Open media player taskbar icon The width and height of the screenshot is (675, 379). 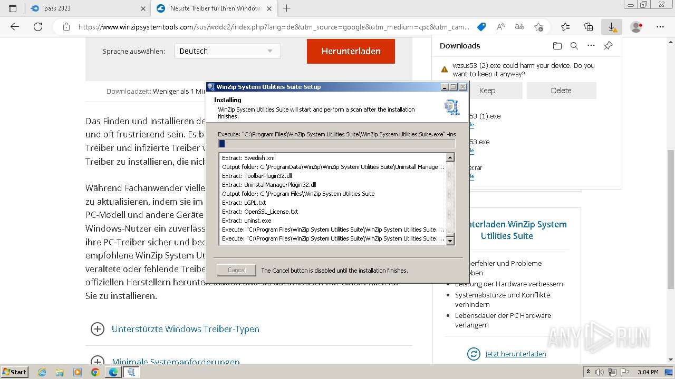coord(78,372)
